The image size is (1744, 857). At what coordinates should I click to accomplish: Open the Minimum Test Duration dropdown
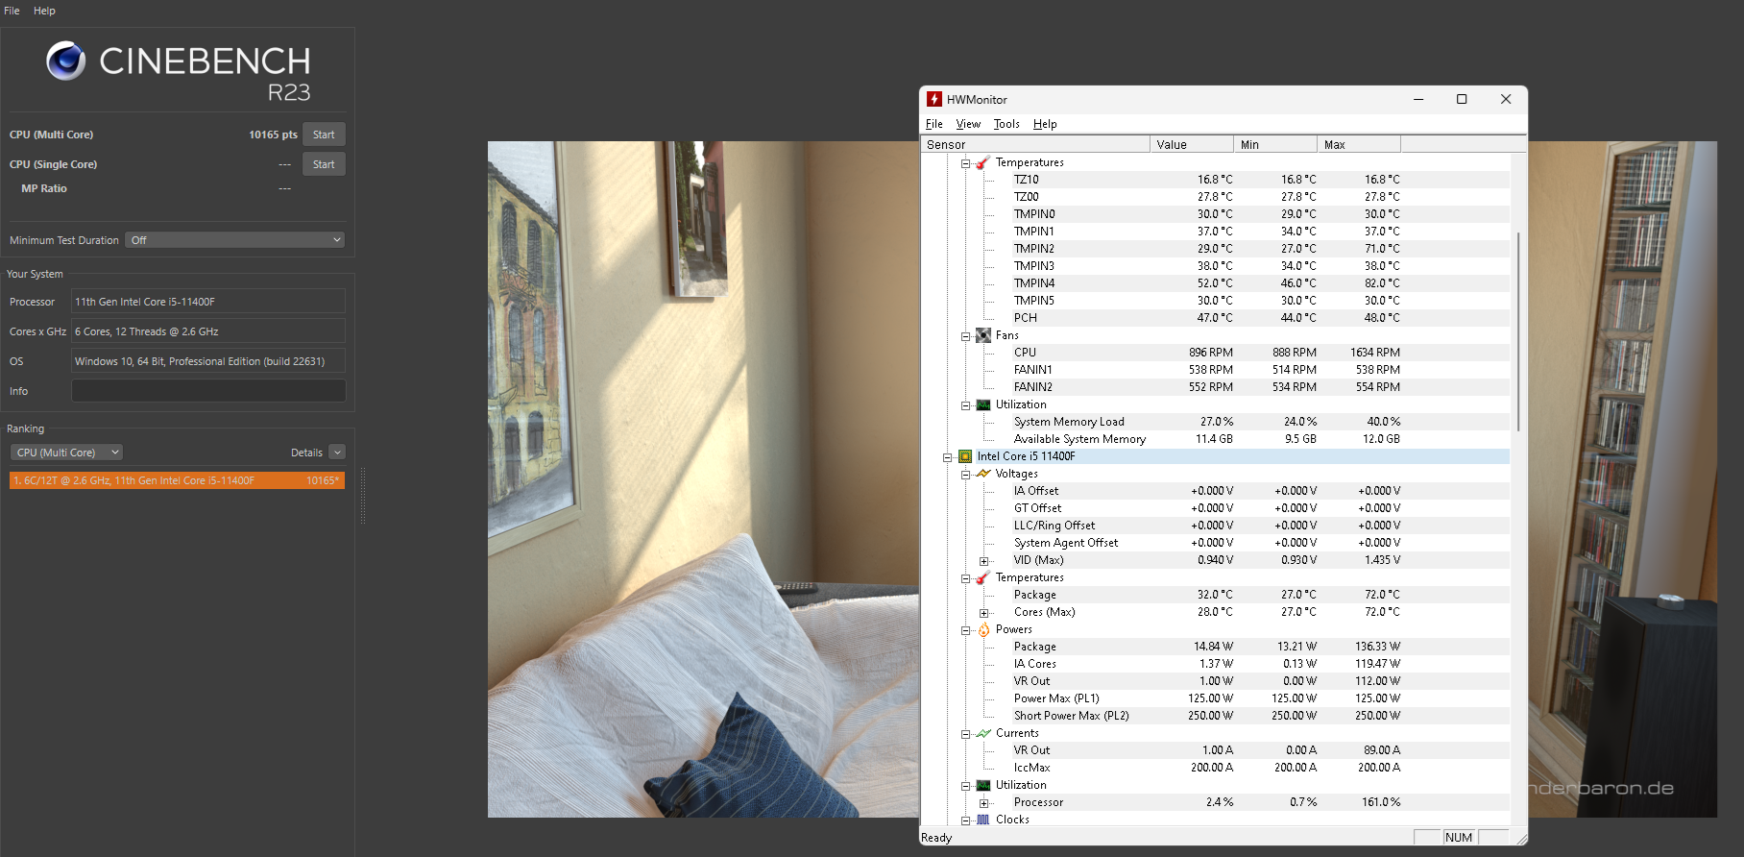tap(234, 240)
